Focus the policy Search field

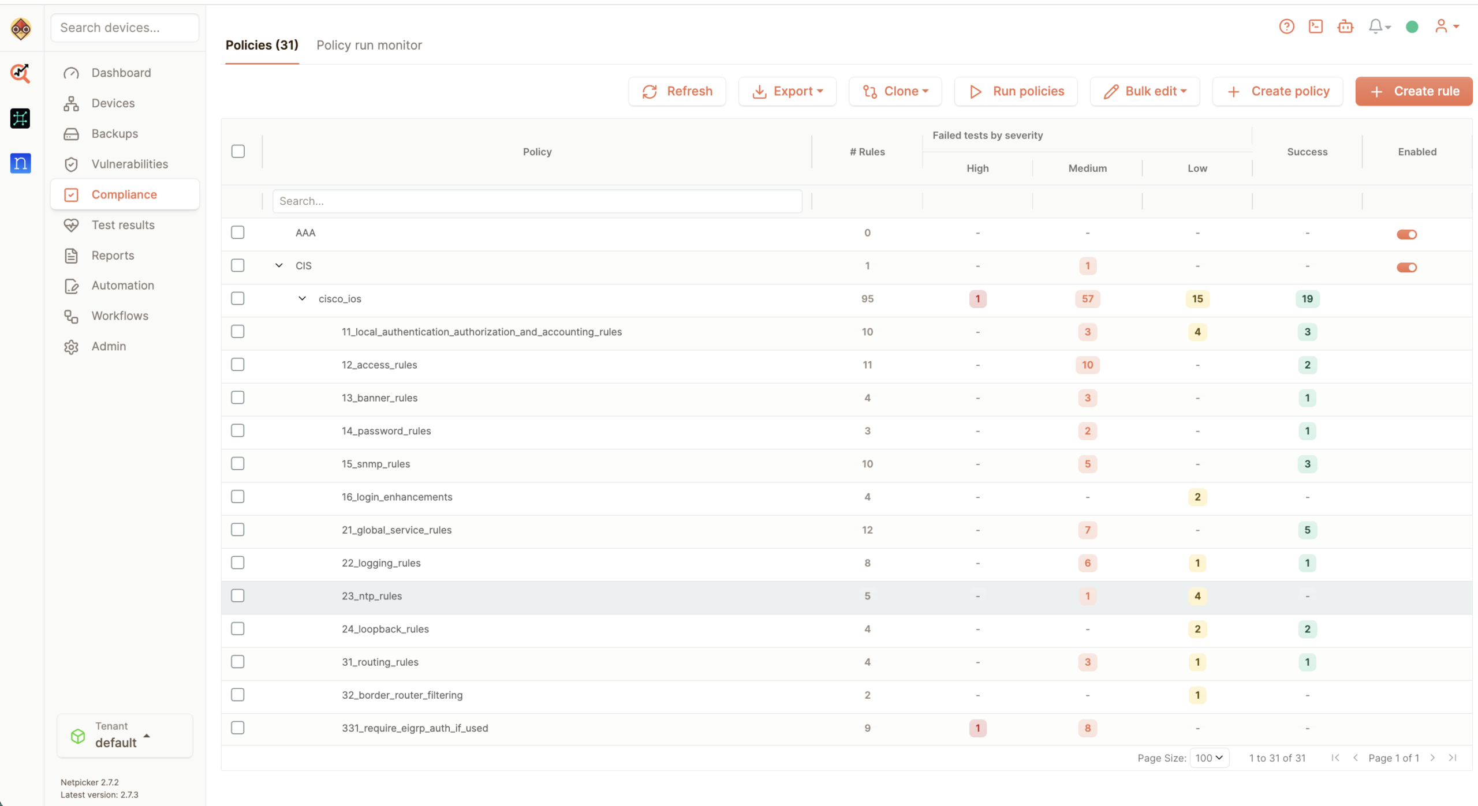(537, 201)
